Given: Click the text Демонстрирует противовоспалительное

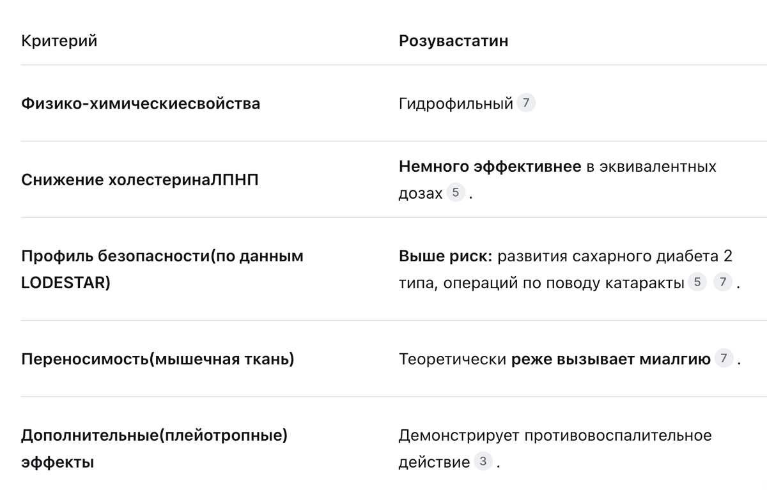Looking at the screenshot, I should 555,436.
